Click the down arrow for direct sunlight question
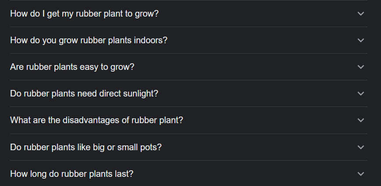 pos(361,93)
